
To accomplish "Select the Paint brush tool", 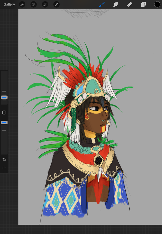I will pos(102,4).
